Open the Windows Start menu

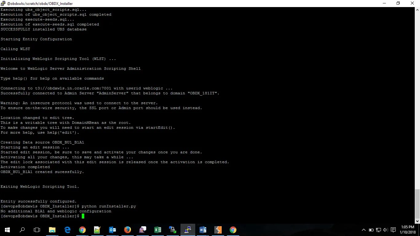click(x=7, y=230)
